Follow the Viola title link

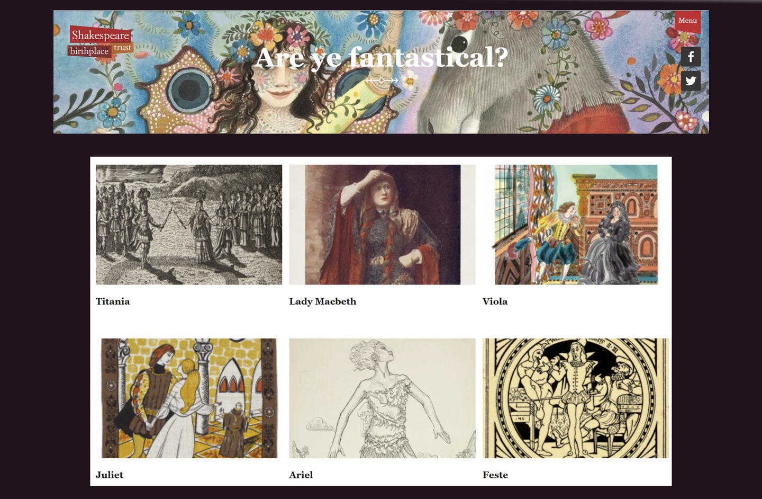495,301
